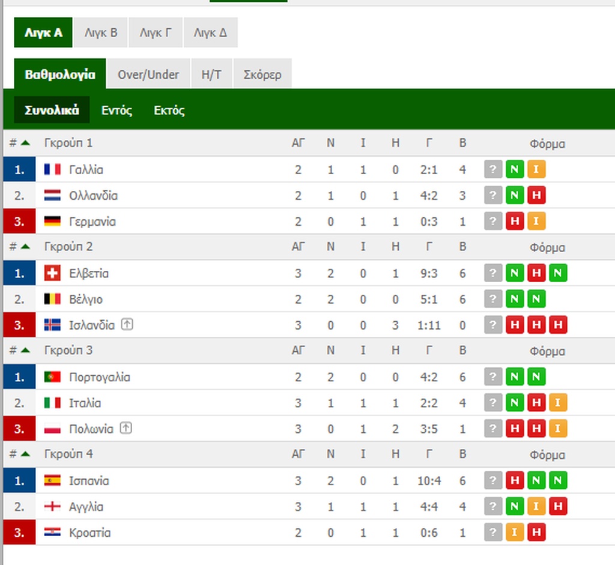The image size is (615, 565).
Task: Select the Συνολικά overall standings filter
Action: pos(52,110)
